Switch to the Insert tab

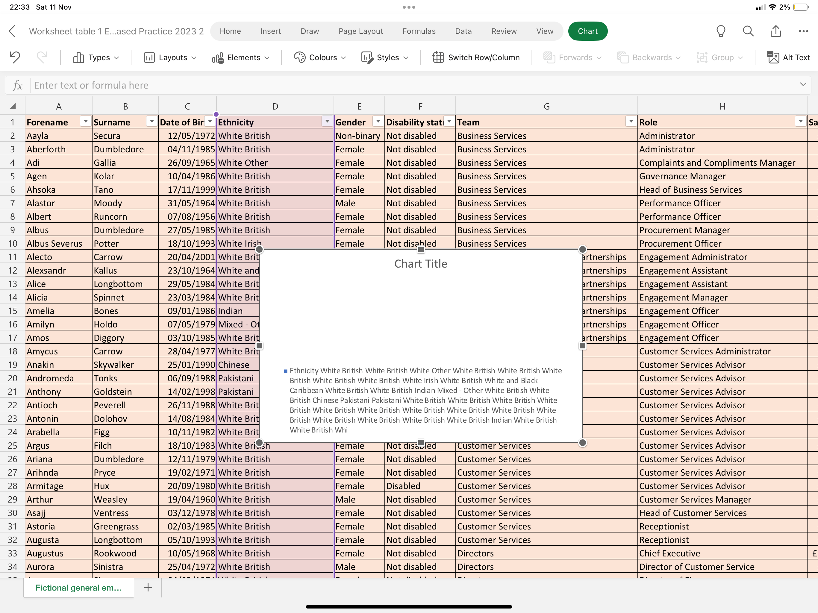[x=270, y=31]
